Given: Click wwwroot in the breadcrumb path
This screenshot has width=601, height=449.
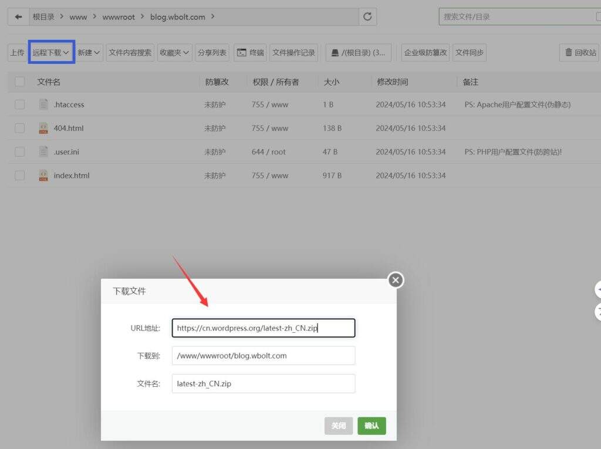Looking at the screenshot, I should pyautogui.click(x=118, y=17).
